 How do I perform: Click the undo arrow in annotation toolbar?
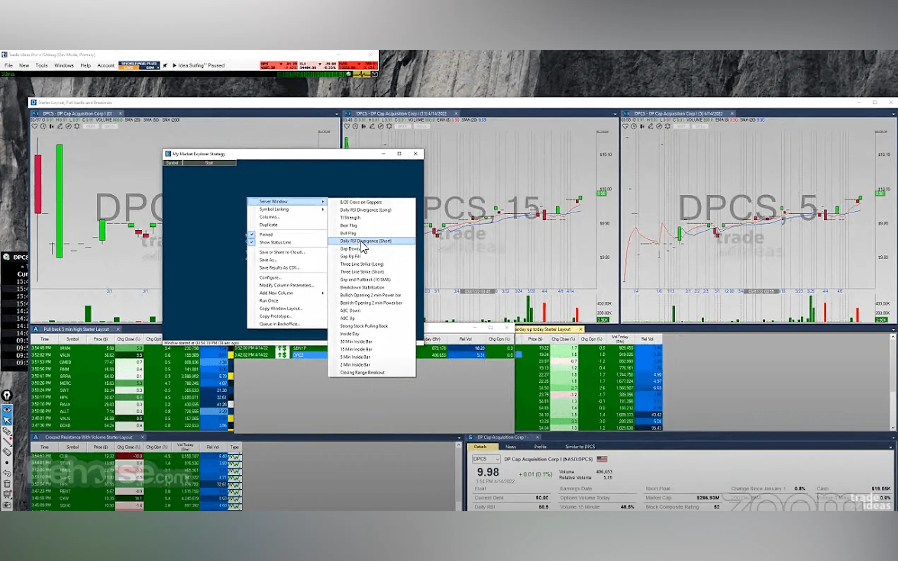coord(7,473)
